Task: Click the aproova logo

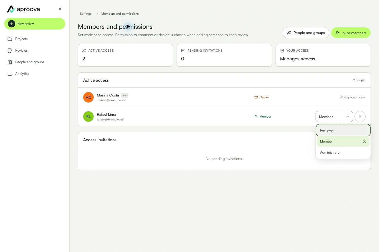Action: pos(23,9)
